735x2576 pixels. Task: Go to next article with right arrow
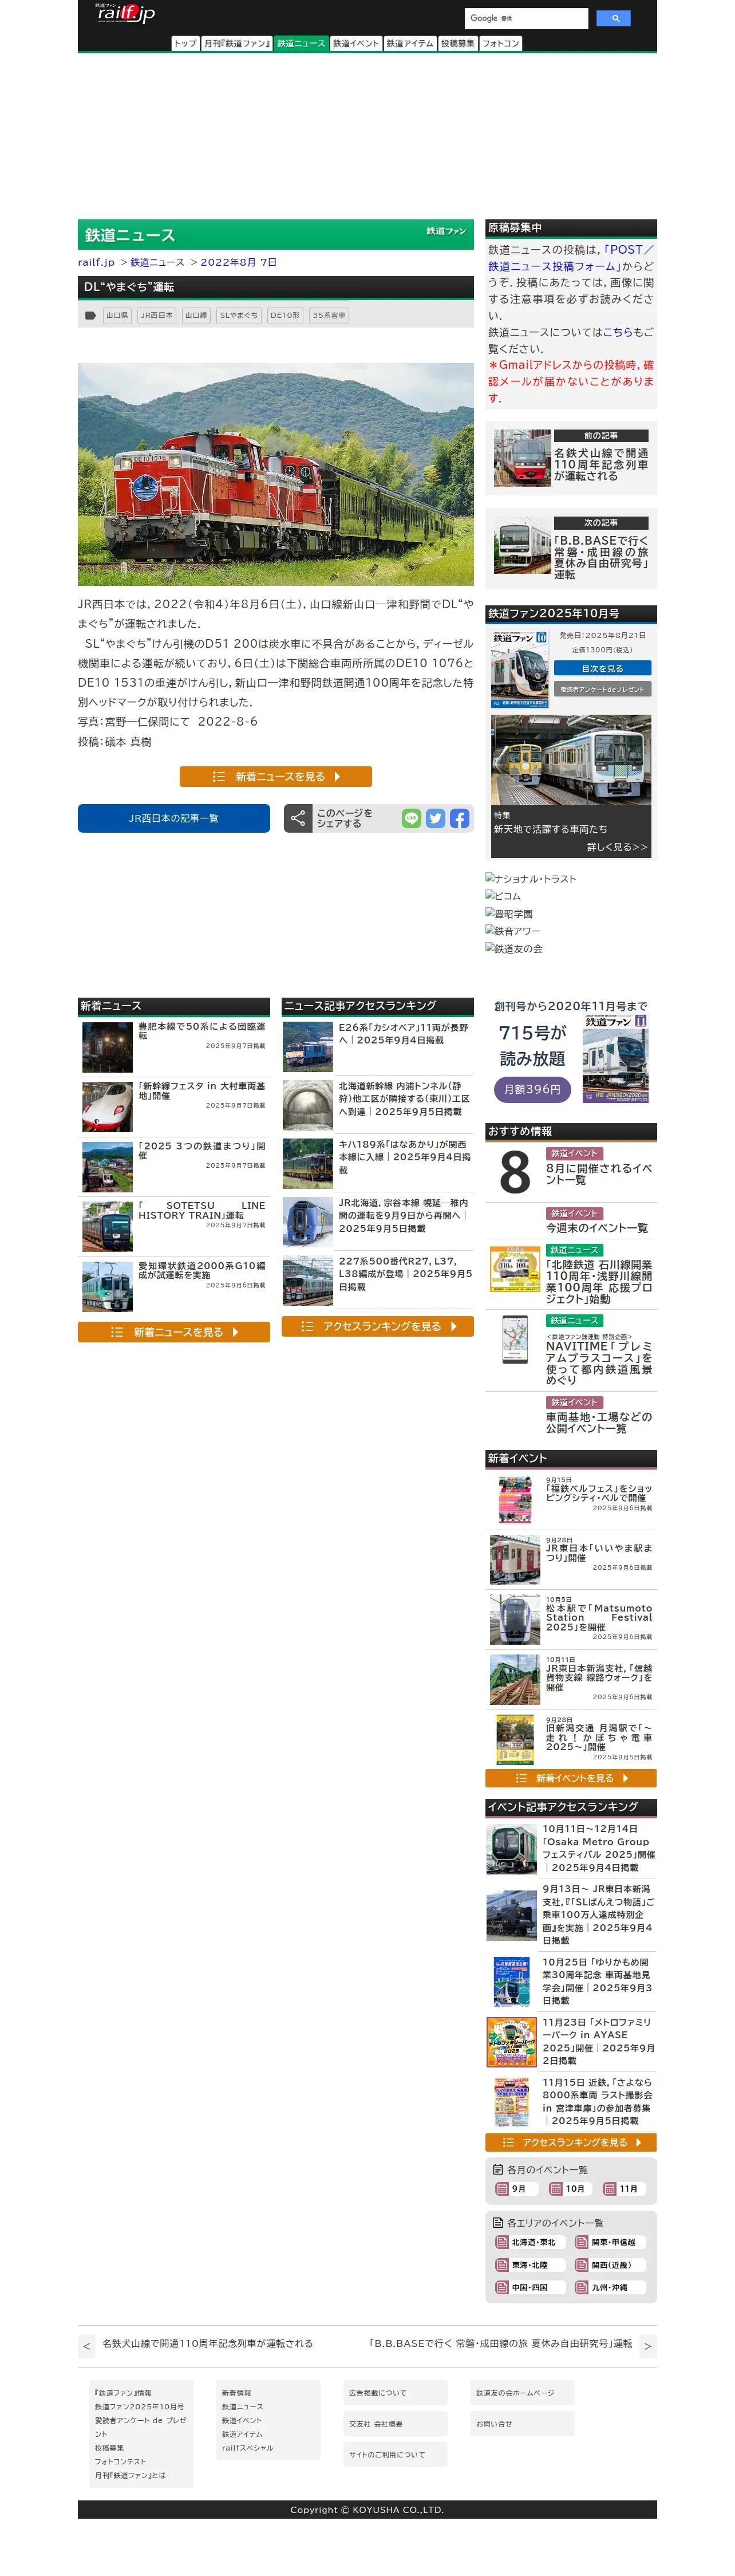point(647,2346)
